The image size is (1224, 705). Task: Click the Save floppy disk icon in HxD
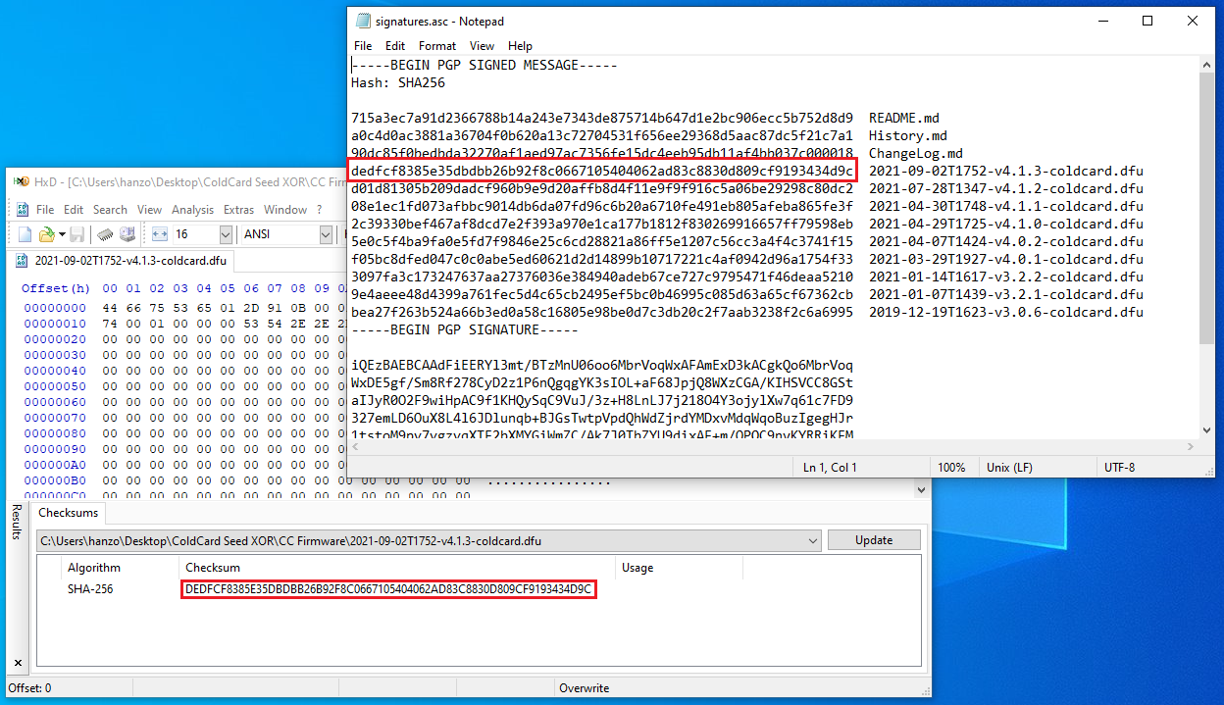tap(76, 234)
